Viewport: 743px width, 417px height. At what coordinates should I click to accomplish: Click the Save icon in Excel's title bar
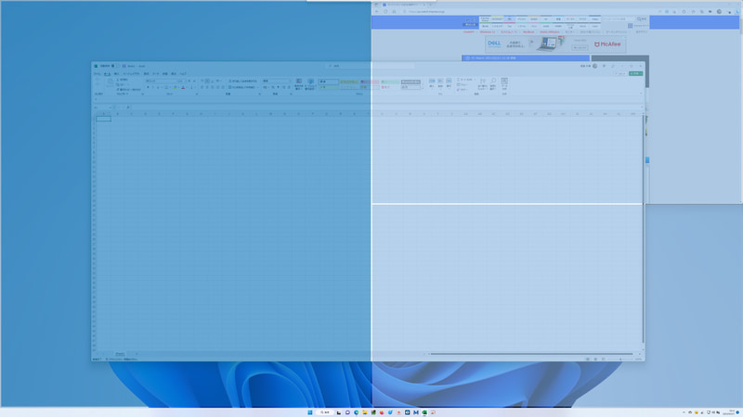pos(124,66)
